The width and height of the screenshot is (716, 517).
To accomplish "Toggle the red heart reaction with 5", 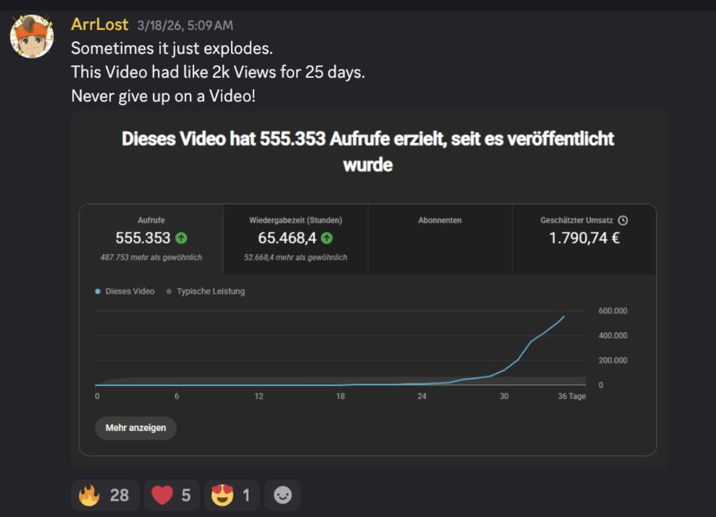I will [172, 495].
